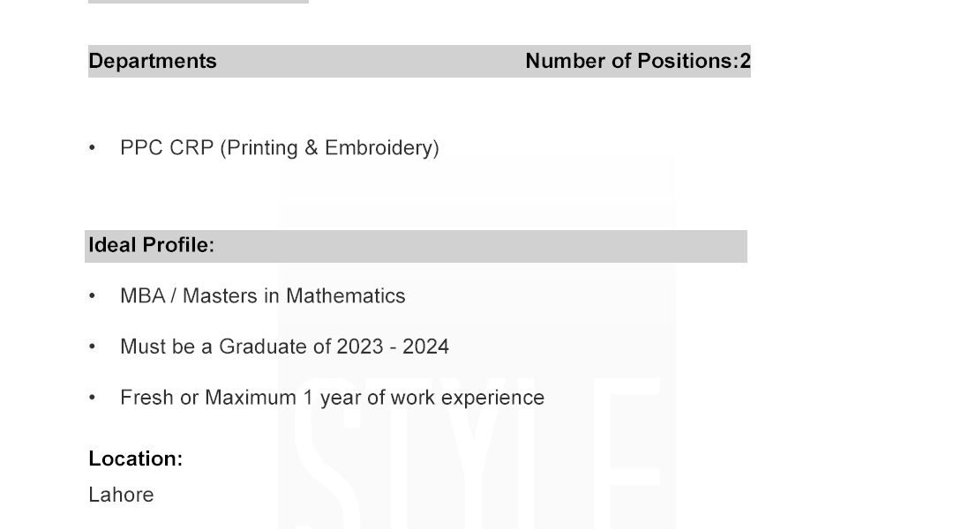Click the year 2023 in the text
The image size is (953, 529).
click(x=360, y=346)
